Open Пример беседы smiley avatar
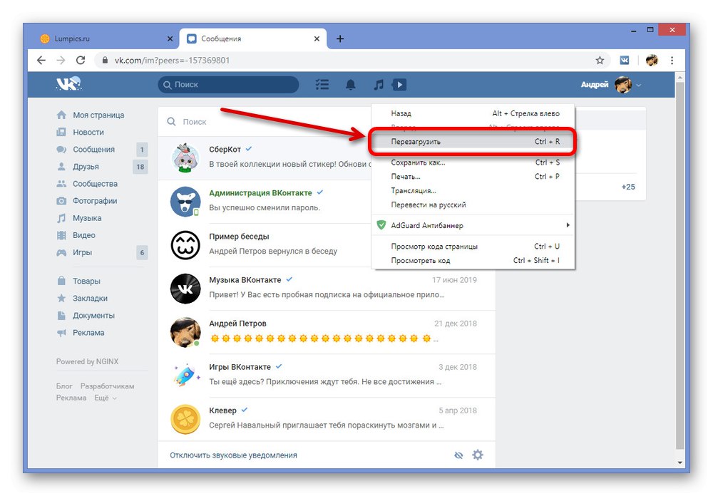The width and height of the screenshot is (713, 496). (185, 245)
